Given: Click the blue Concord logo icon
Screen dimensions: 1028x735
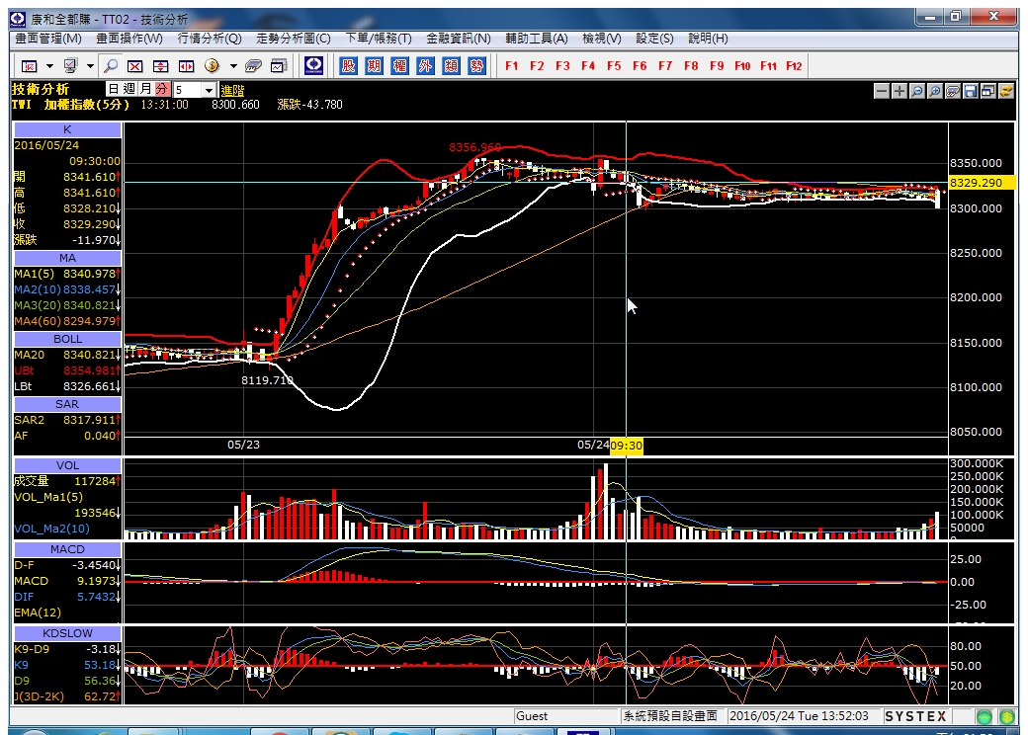Looking at the screenshot, I should 314,65.
